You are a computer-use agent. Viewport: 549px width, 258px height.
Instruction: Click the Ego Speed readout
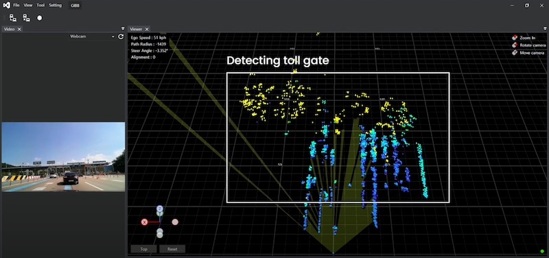(x=148, y=38)
